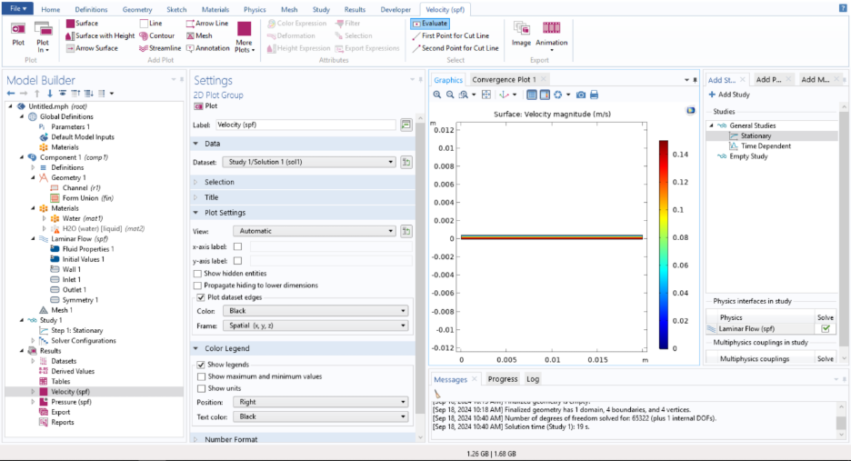The width and height of the screenshot is (851, 461).
Task: Click Zoom Extents in Graphics toolbar
Action: click(486, 95)
